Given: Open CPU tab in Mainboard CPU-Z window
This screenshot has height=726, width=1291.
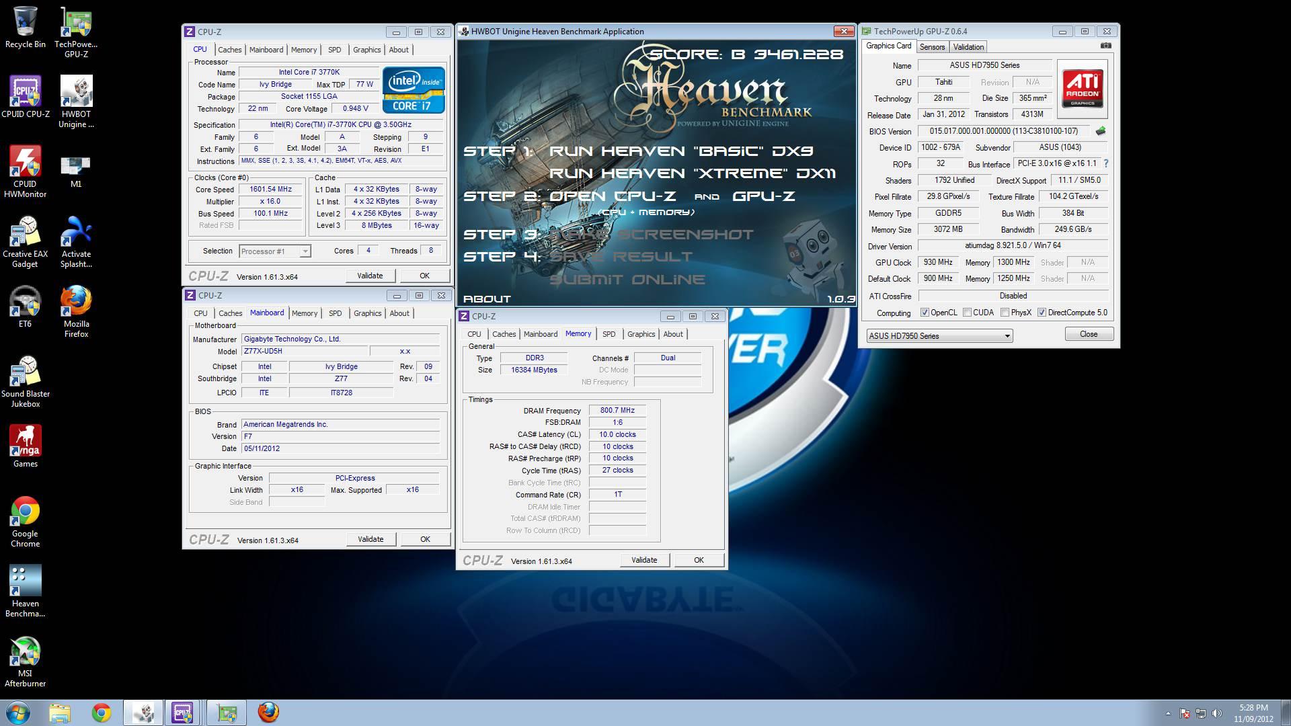Looking at the screenshot, I should click(x=200, y=313).
